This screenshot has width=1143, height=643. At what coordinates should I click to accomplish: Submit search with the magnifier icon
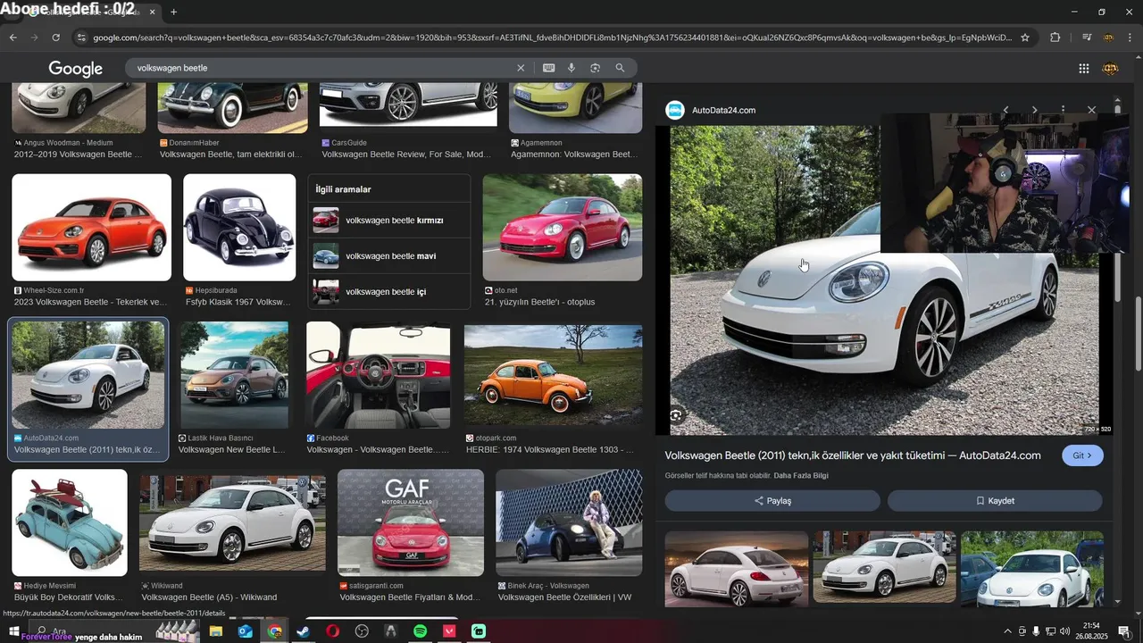(620, 68)
